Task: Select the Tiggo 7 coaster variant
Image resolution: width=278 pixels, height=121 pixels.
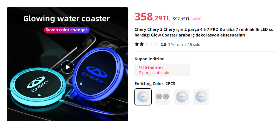Action: click(x=143, y=97)
